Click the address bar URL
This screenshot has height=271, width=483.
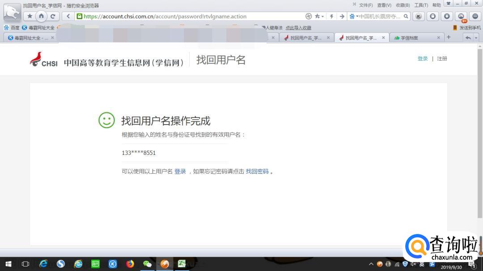[165, 17]
